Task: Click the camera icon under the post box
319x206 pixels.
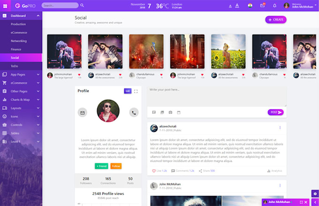Action: click(x=170, y=112)
